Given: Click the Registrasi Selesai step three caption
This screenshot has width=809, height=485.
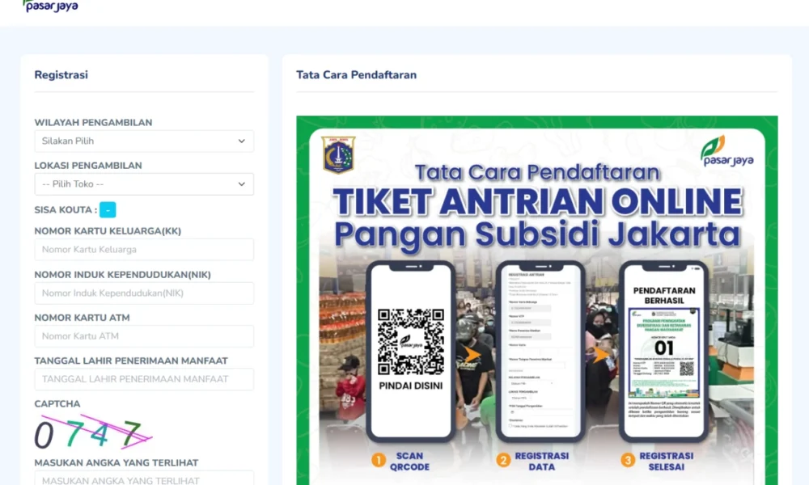Looking at the screenshot, I should pyautogui.click(x=666, y=462).
